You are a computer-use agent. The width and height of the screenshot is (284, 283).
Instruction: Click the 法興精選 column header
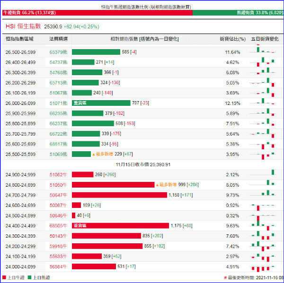tap(58, 39)
